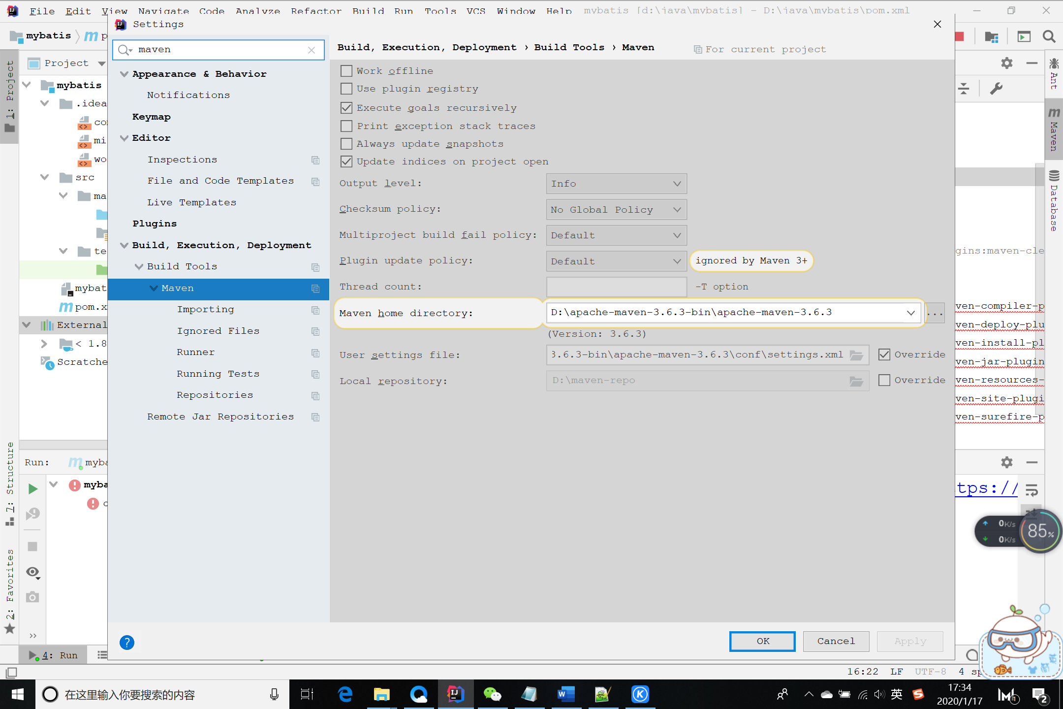Select Repositories under Maven settings
The width and height of the screenshot is (1063, 709).
tap(215, 395)
